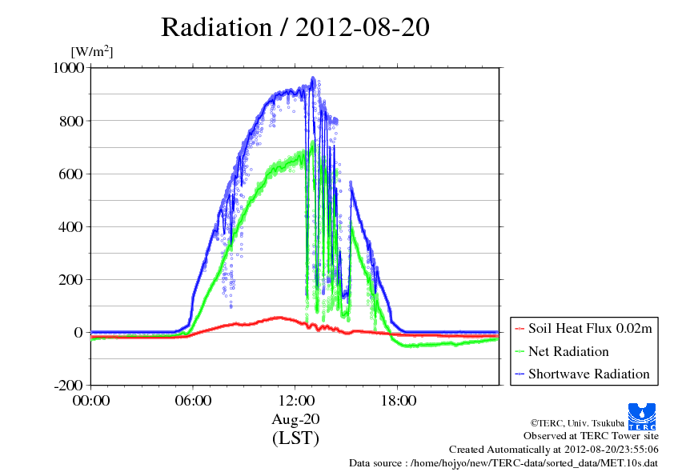Click the blue Shortwave Radiation legend marker
The height and width of the screenshot is (476, 674).
[x=520, y=374]
